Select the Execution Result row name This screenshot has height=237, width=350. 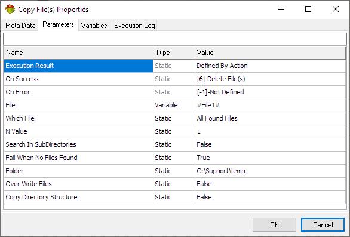(79, 66)
